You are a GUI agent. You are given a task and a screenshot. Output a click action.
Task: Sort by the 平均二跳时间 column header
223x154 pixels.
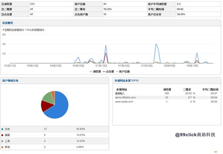coord(210,89)
